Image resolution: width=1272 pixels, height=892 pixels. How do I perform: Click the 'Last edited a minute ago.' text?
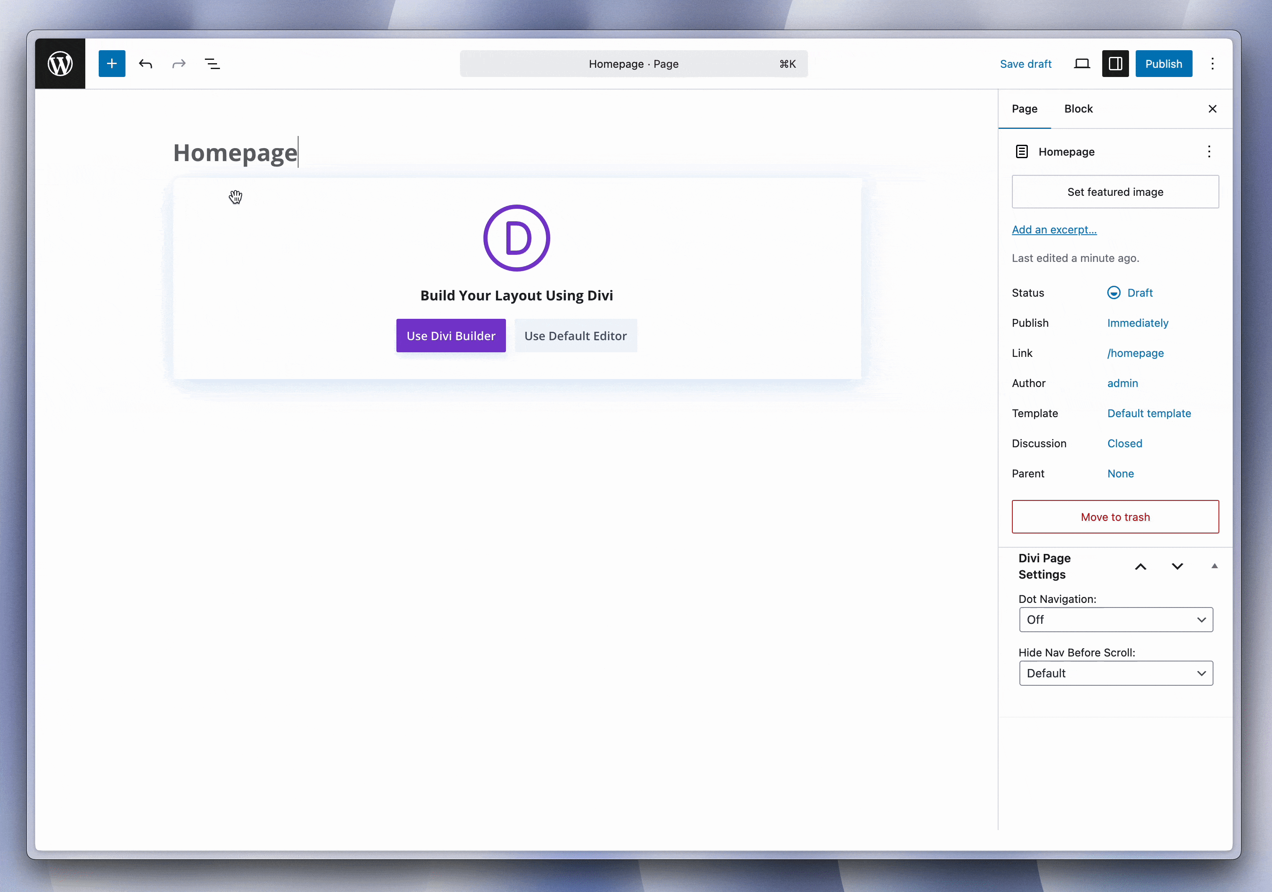pos(1075,258)
